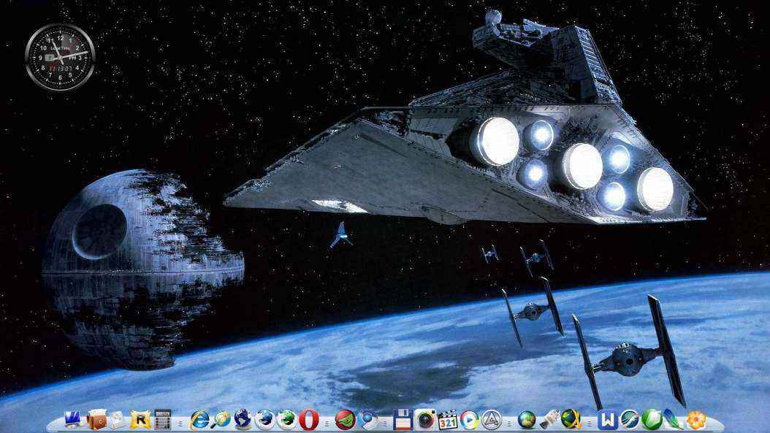Launch Internet Explorer from the dock
This screenshot has width=770, height=433.
(199, 420)
